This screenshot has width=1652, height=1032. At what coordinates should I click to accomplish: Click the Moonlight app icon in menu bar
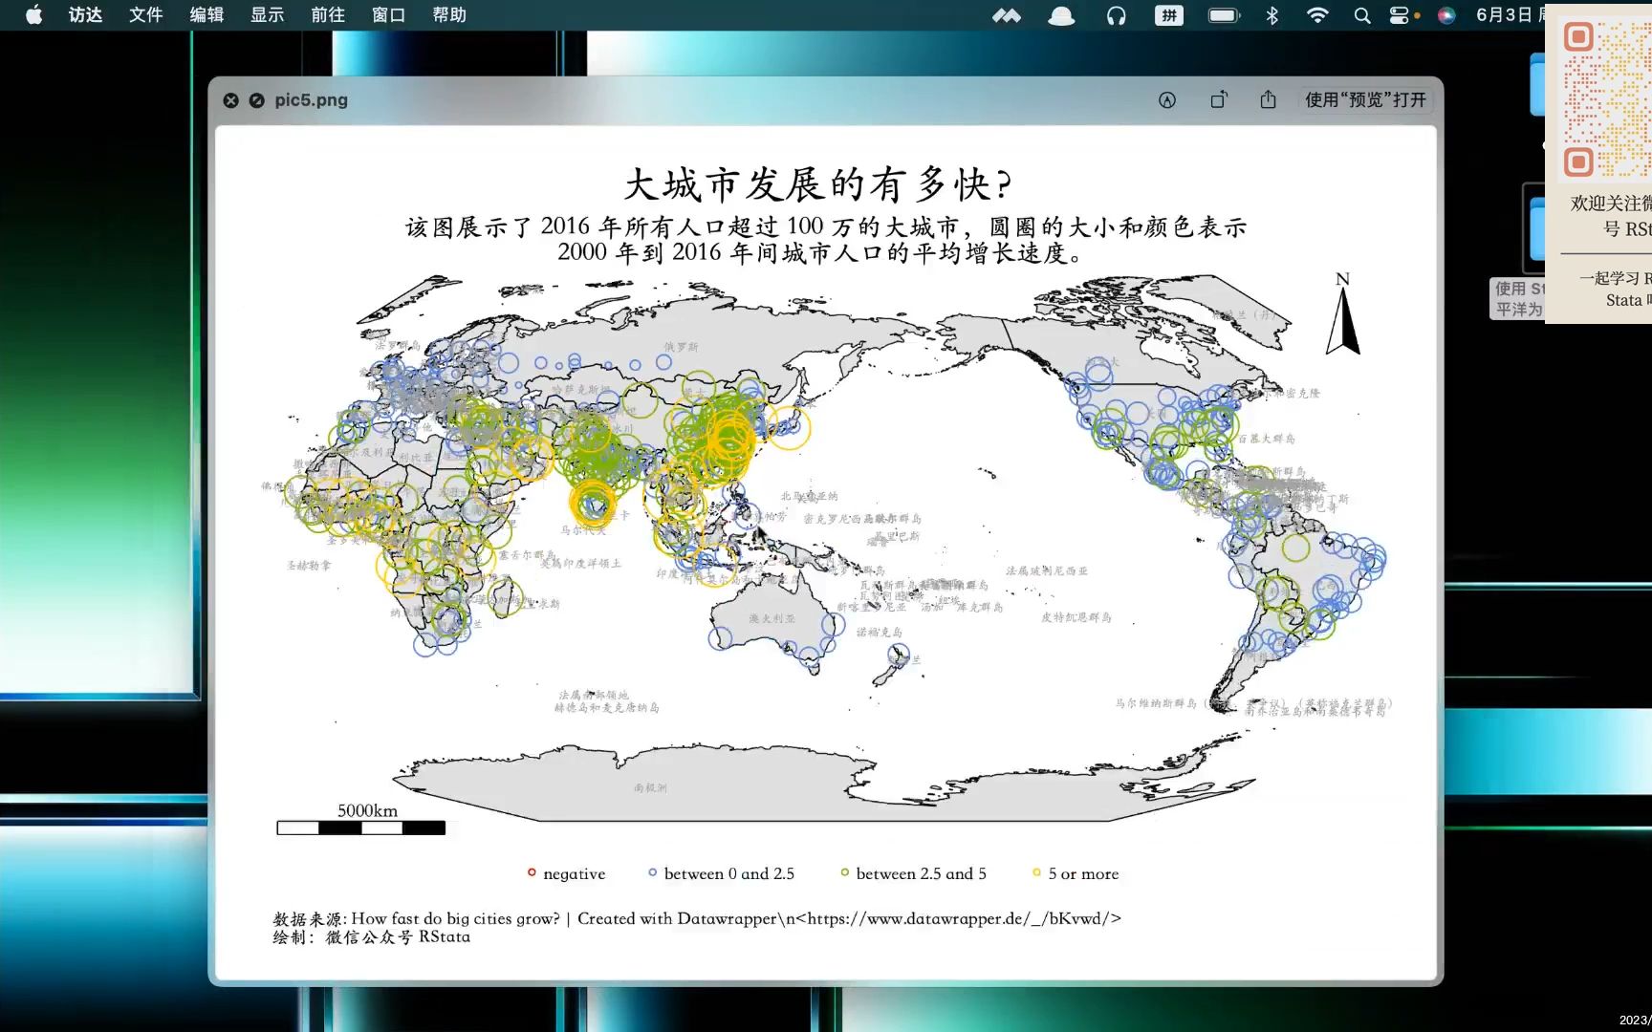coord(1007,15)
